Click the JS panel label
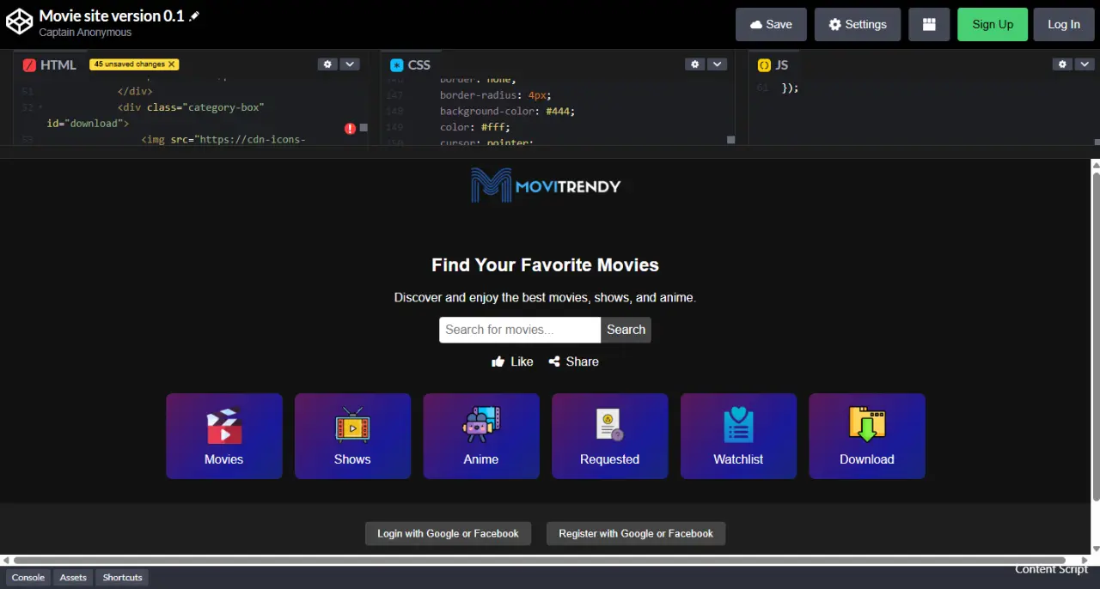Screen dimensions: 1100x589 click(x=781, y=64)
